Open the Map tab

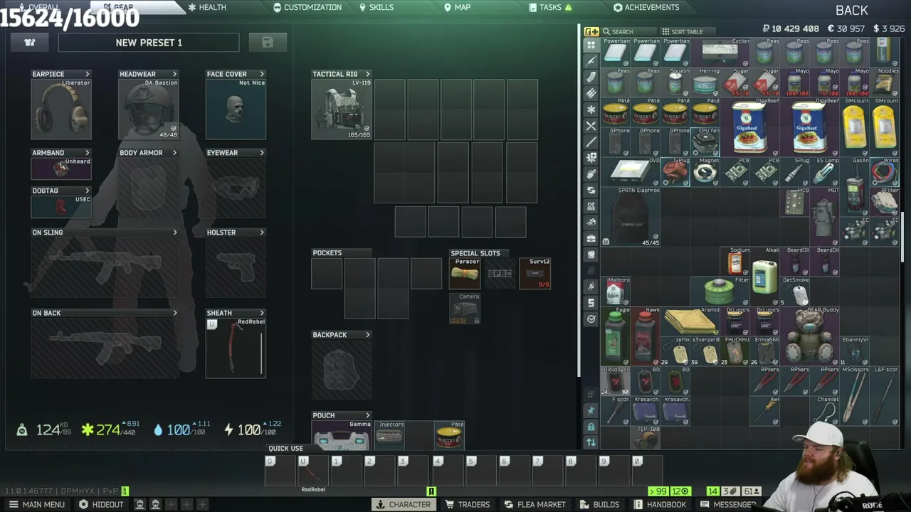(458, 7)
